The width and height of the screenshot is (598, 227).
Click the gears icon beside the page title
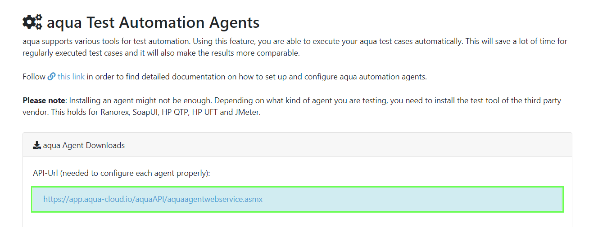(x=32, y=22)
